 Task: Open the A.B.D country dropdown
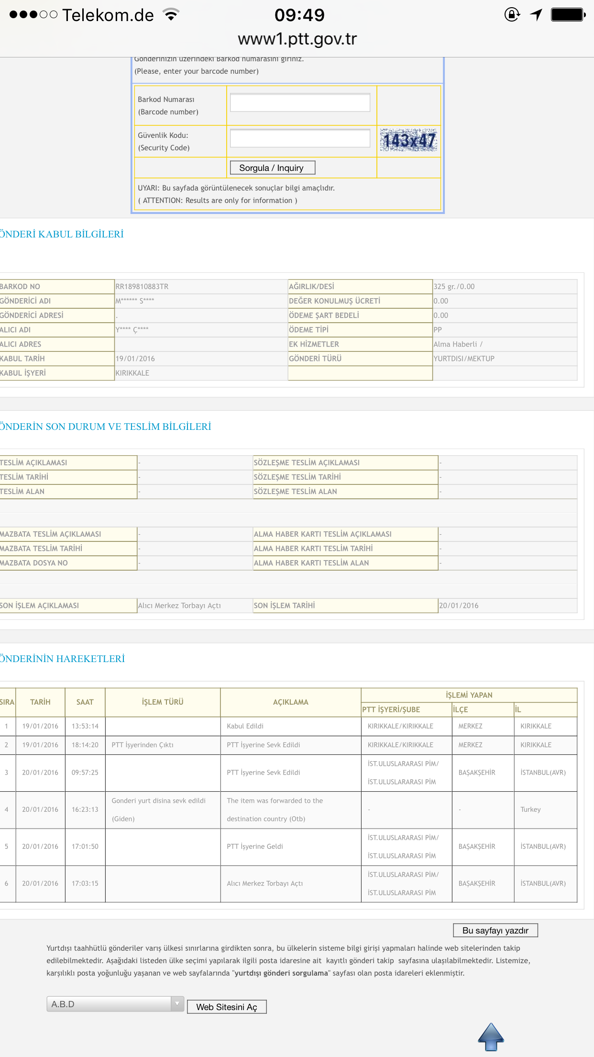coord(115,1004)
